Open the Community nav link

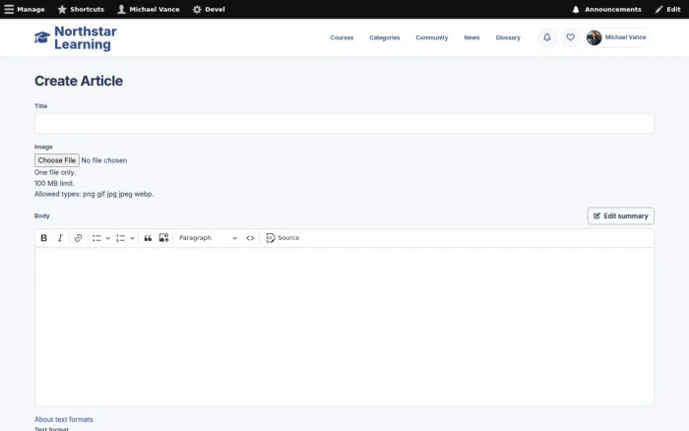click(x=432, y=37)
